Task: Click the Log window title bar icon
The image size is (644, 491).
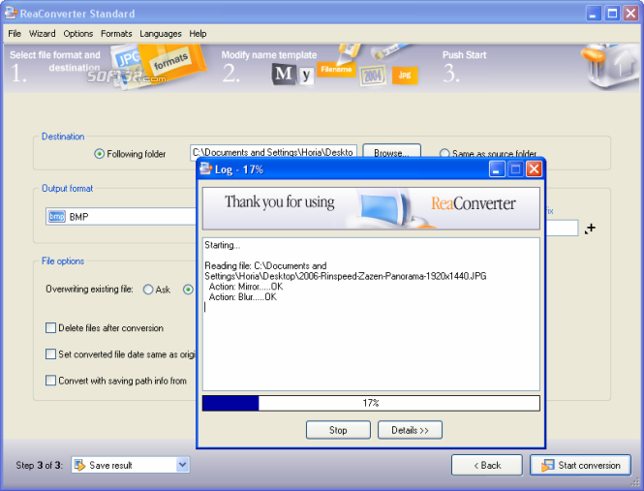Action: point(205,169)
